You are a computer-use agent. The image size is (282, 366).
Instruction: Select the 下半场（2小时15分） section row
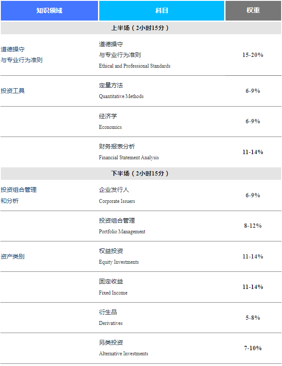point(140,173)
